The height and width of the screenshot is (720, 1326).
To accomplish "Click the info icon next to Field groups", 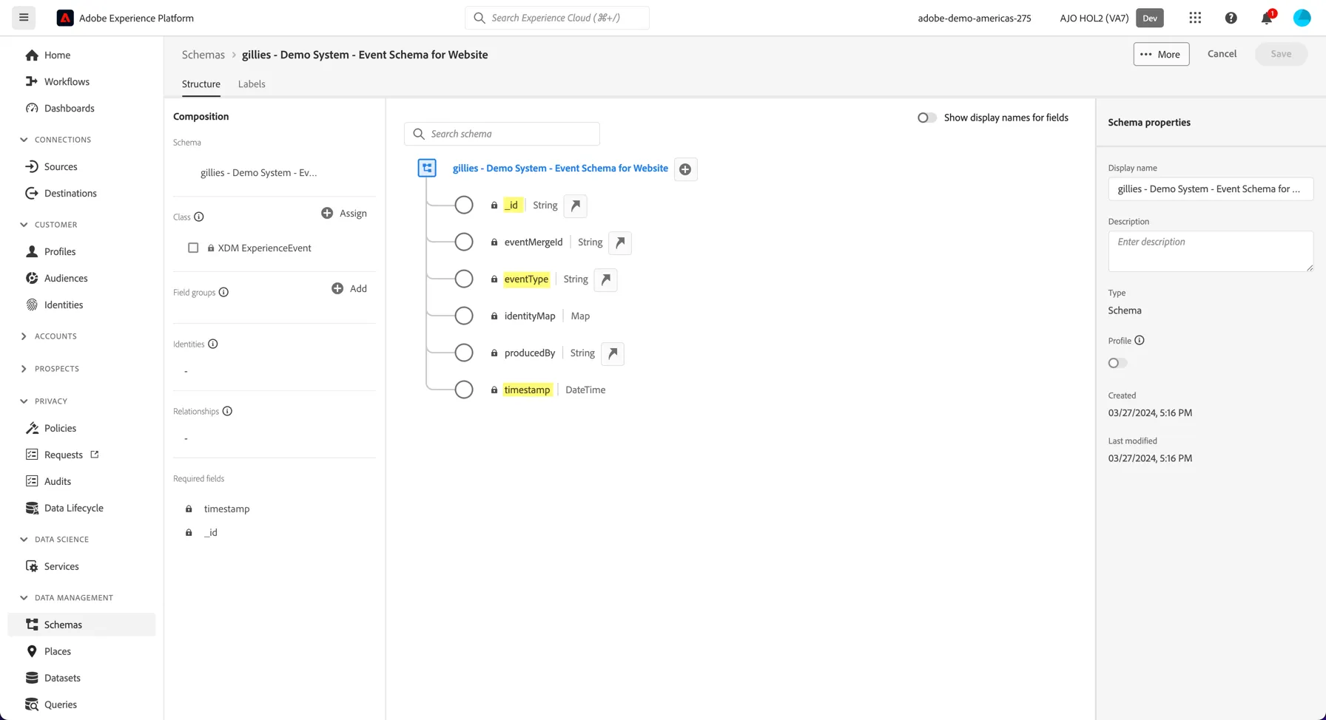I will [223, 293].
